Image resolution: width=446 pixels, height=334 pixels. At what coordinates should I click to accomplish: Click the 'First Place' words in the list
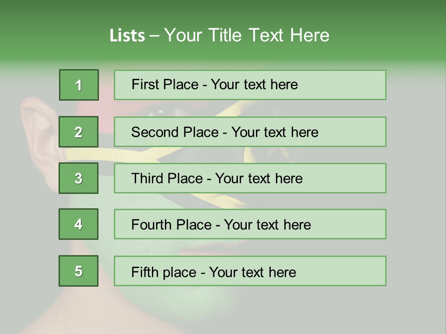click(x=166, y=84)
